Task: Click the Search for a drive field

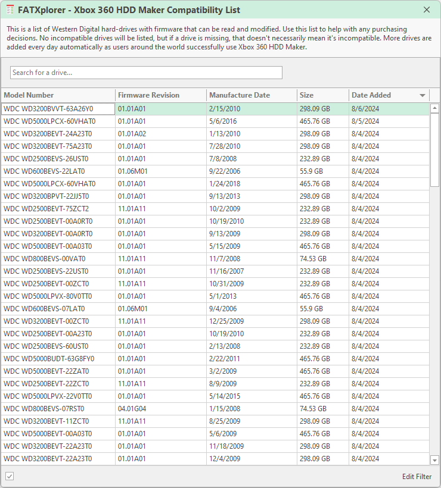Action: click(x=146, y=73)
